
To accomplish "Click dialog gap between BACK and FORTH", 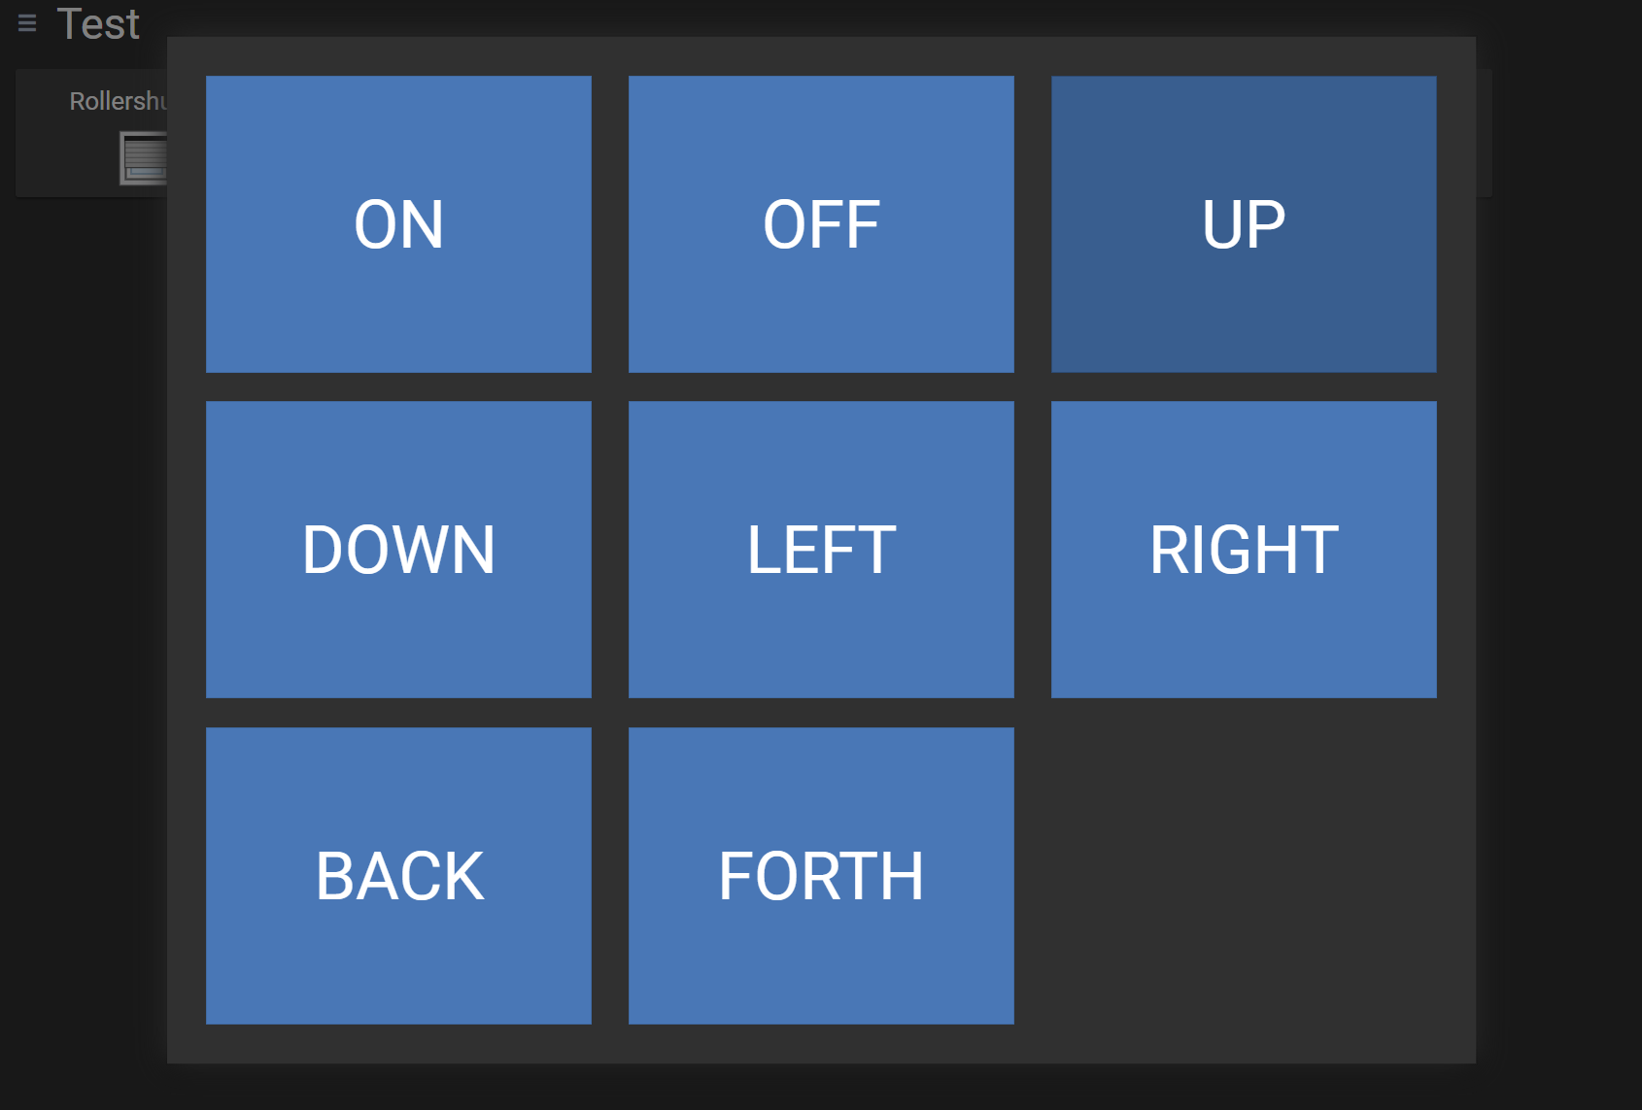I will tap(610, 876).
